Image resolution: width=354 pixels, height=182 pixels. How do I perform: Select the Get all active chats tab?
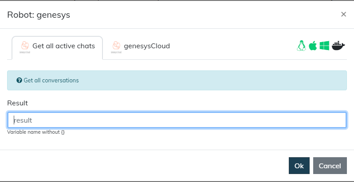coord(57,48)
